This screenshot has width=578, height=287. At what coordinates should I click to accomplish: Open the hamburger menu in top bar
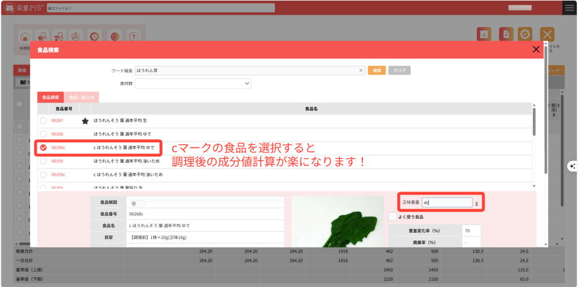(x=570, y=7)
